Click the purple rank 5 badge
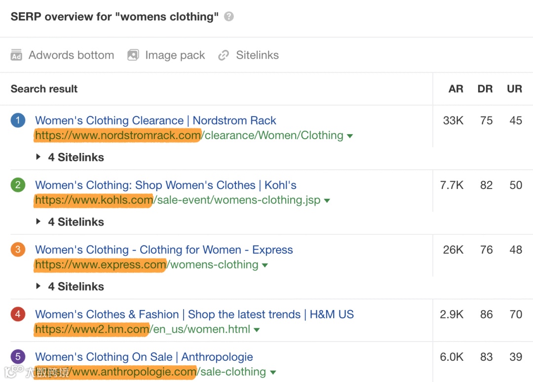 tap(18, 357)
